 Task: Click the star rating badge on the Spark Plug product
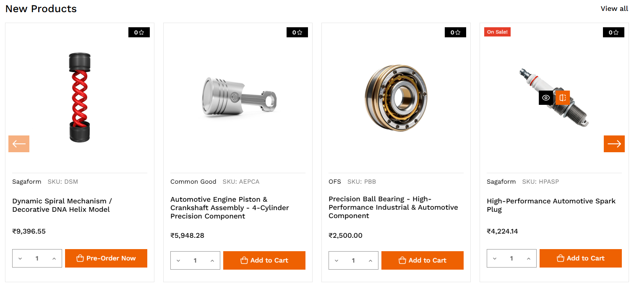[613, 32]
